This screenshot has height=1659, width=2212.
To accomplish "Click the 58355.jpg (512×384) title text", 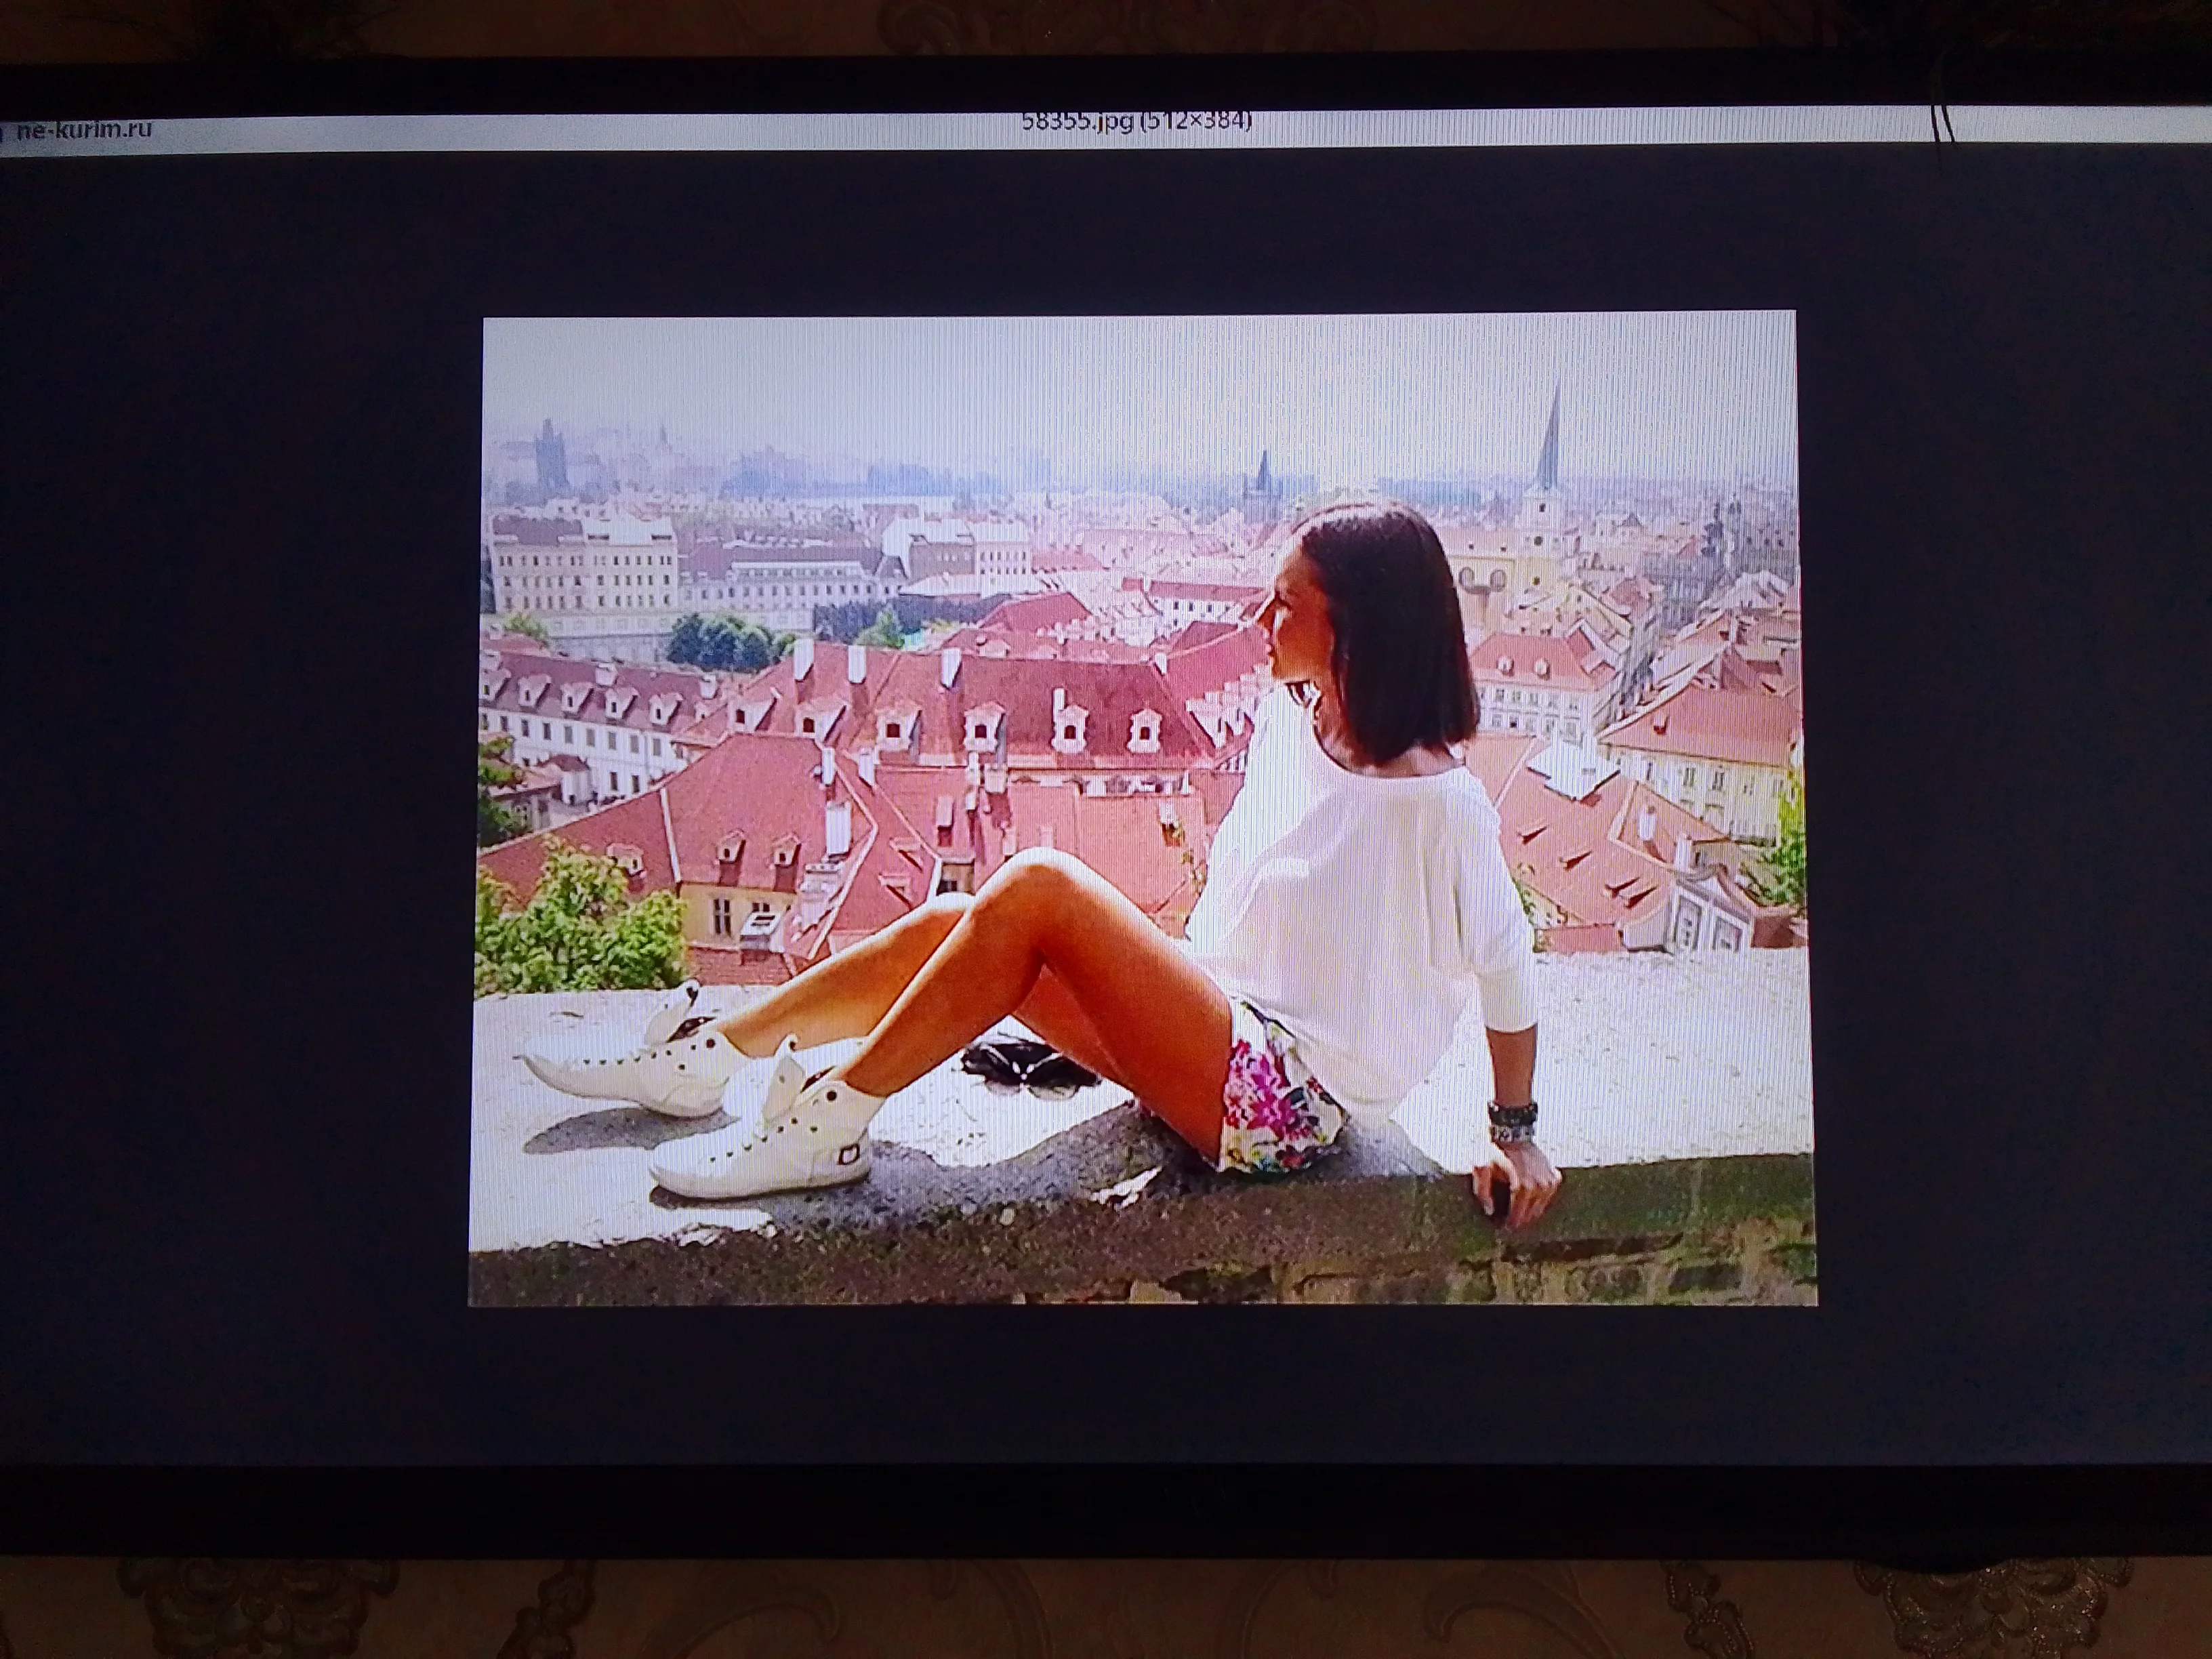I will point(1136,121).
